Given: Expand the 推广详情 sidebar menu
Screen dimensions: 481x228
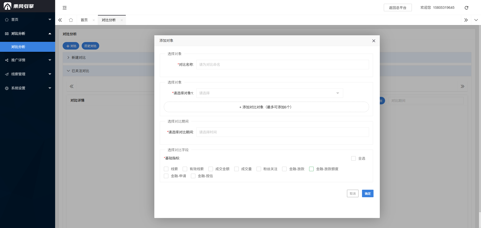Looking at the screenshot, I should click(x=28, y=60).
